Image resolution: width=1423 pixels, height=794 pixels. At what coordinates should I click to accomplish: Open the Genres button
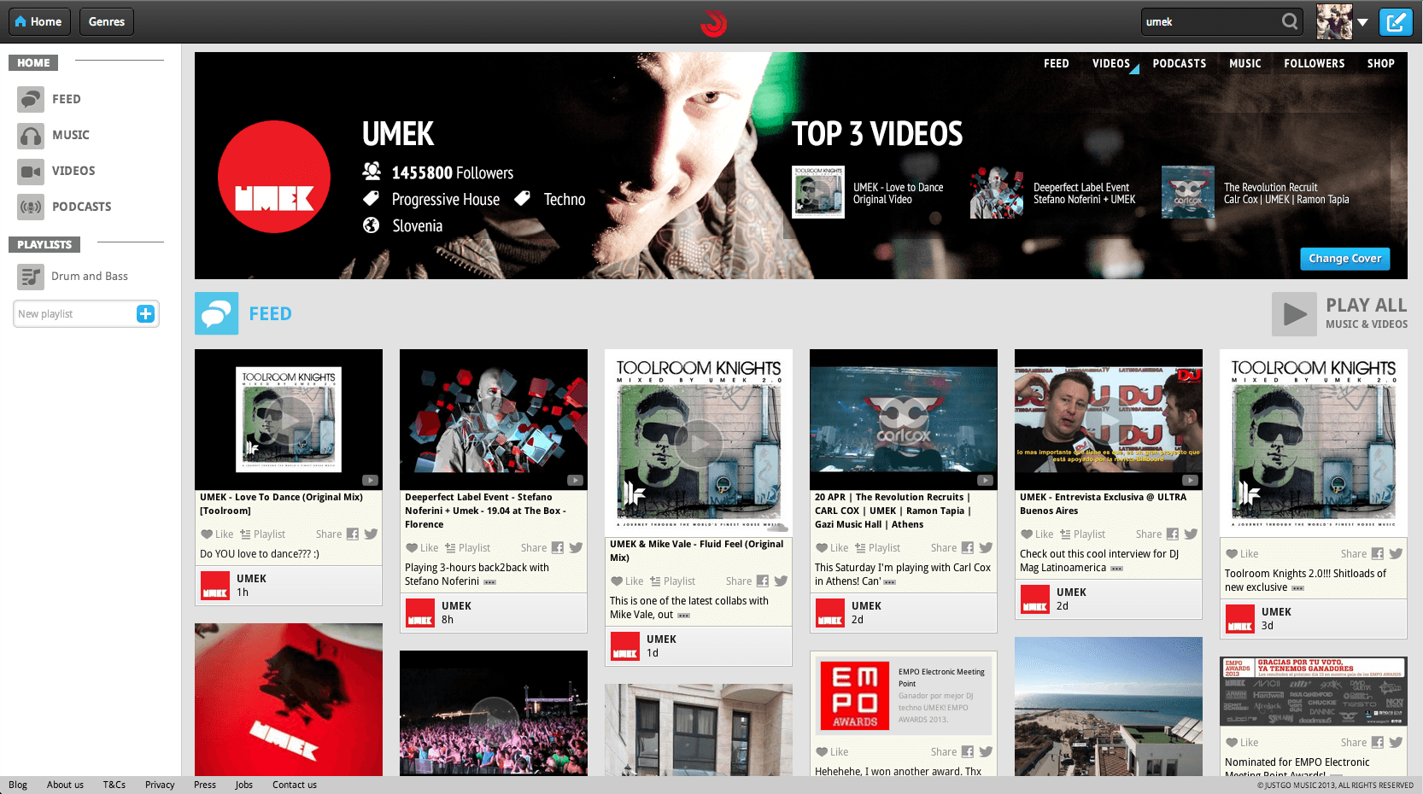click(107, 21)
